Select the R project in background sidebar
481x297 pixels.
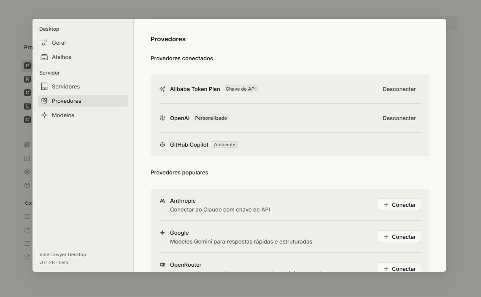tap(27, 79)
